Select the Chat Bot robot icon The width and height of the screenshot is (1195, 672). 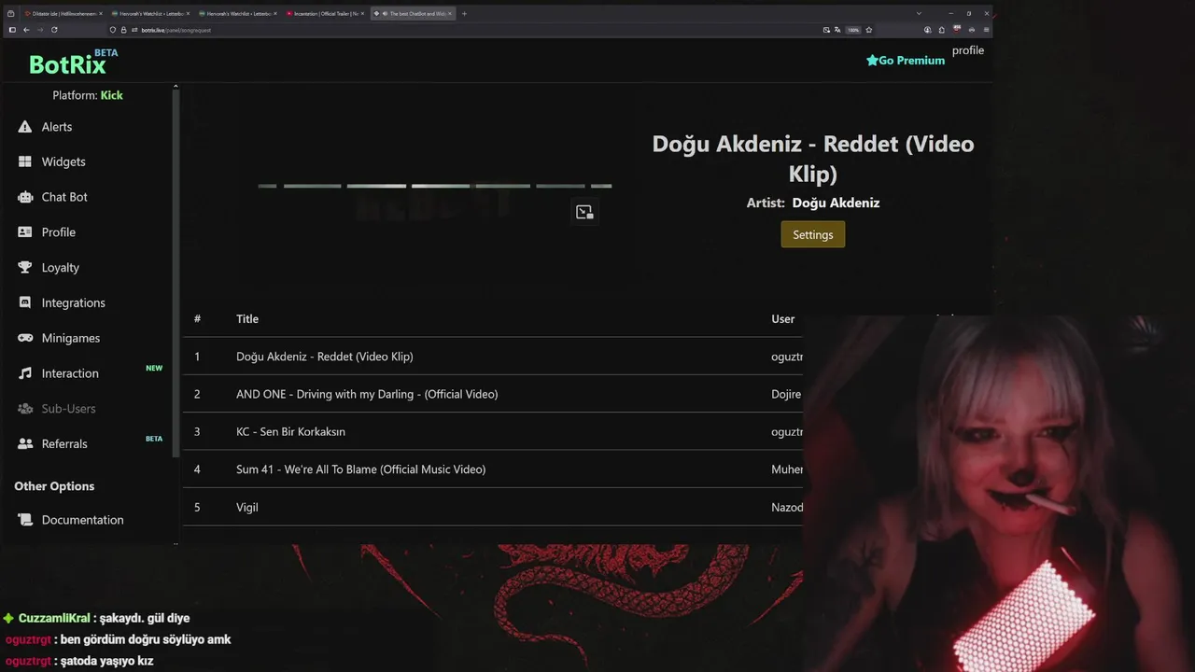tap(25, 197)
